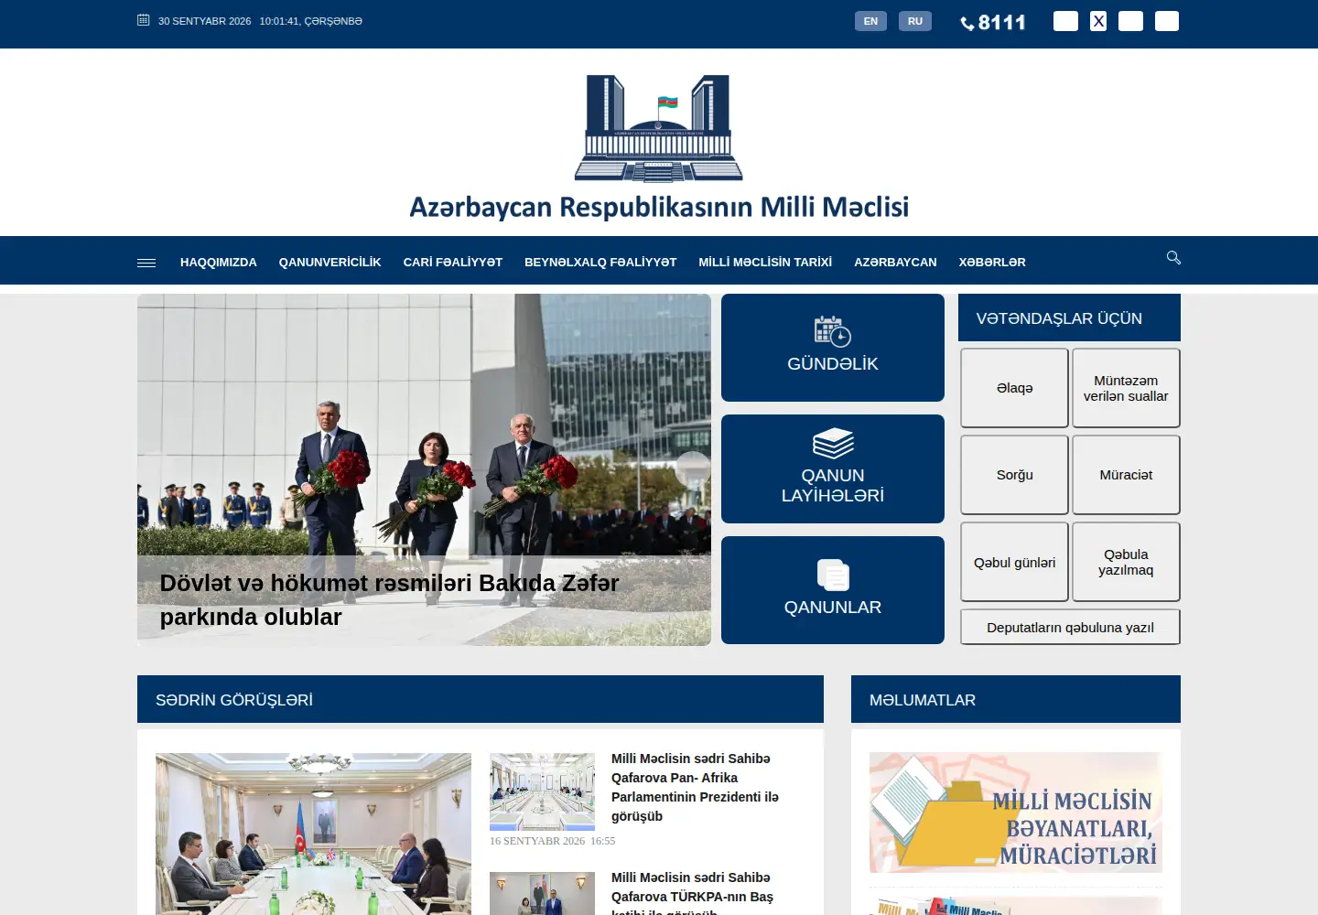Click the Sorğu button
The image size is (1318, 915).
pos(1014,475)
